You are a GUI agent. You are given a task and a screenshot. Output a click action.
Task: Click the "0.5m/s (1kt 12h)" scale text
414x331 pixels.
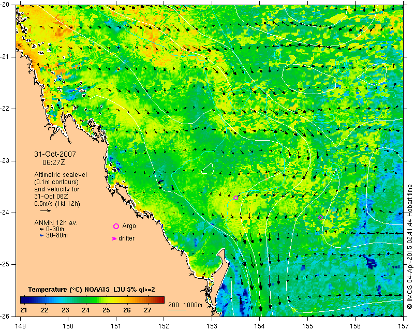coord(57,204)
